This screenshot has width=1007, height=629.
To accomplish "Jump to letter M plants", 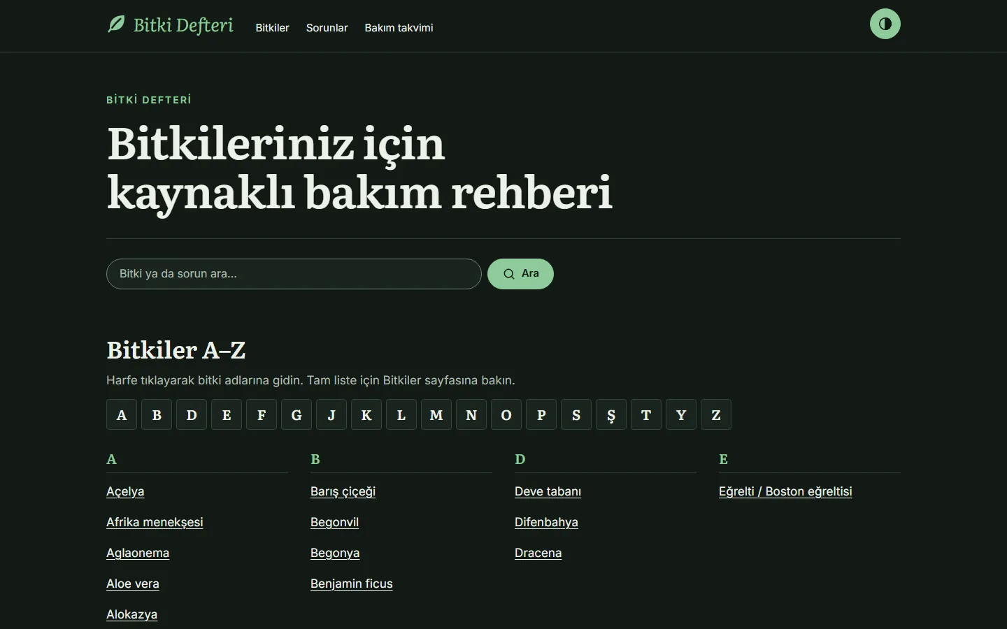I will coord(436,414).
